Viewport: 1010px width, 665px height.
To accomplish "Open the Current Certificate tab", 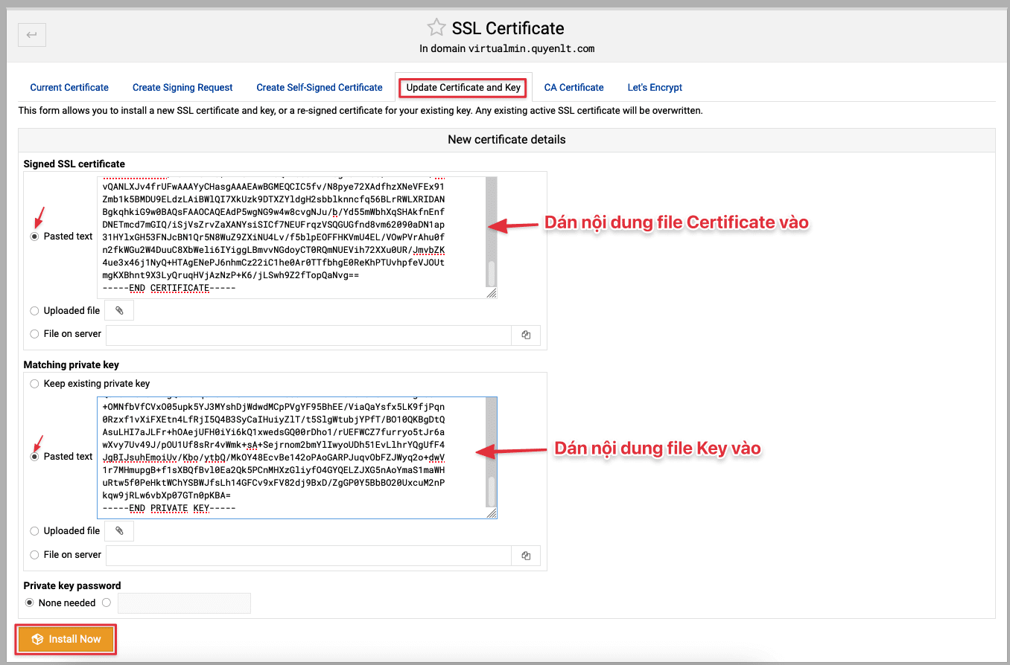I will point(69,88).
